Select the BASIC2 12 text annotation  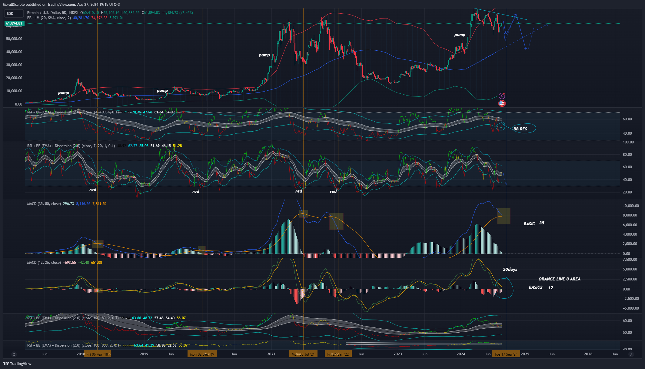pos(541,287)
